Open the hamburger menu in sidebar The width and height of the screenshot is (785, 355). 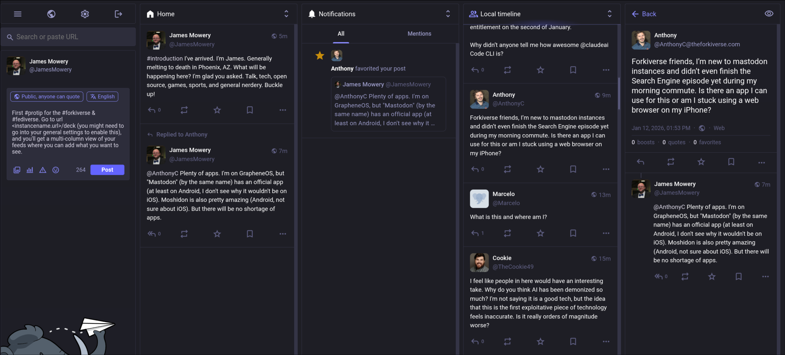pyautogui.click(x=18, y=14)
